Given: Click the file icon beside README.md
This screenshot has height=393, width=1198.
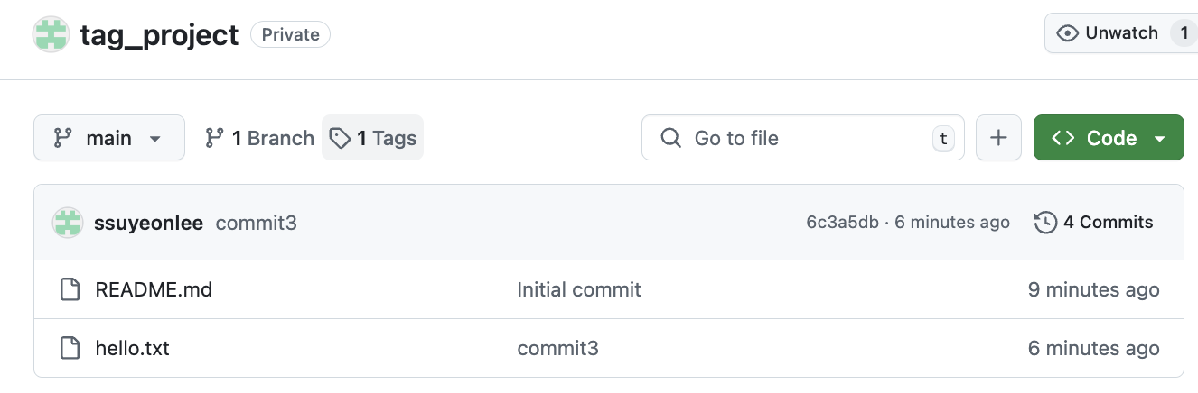Looking at the screenshot, I should pyautogui.click(x=70, y=289).
